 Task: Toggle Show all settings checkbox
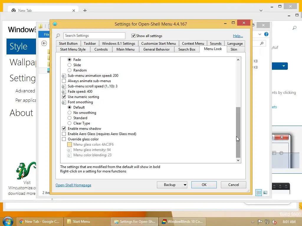[133, 36]
